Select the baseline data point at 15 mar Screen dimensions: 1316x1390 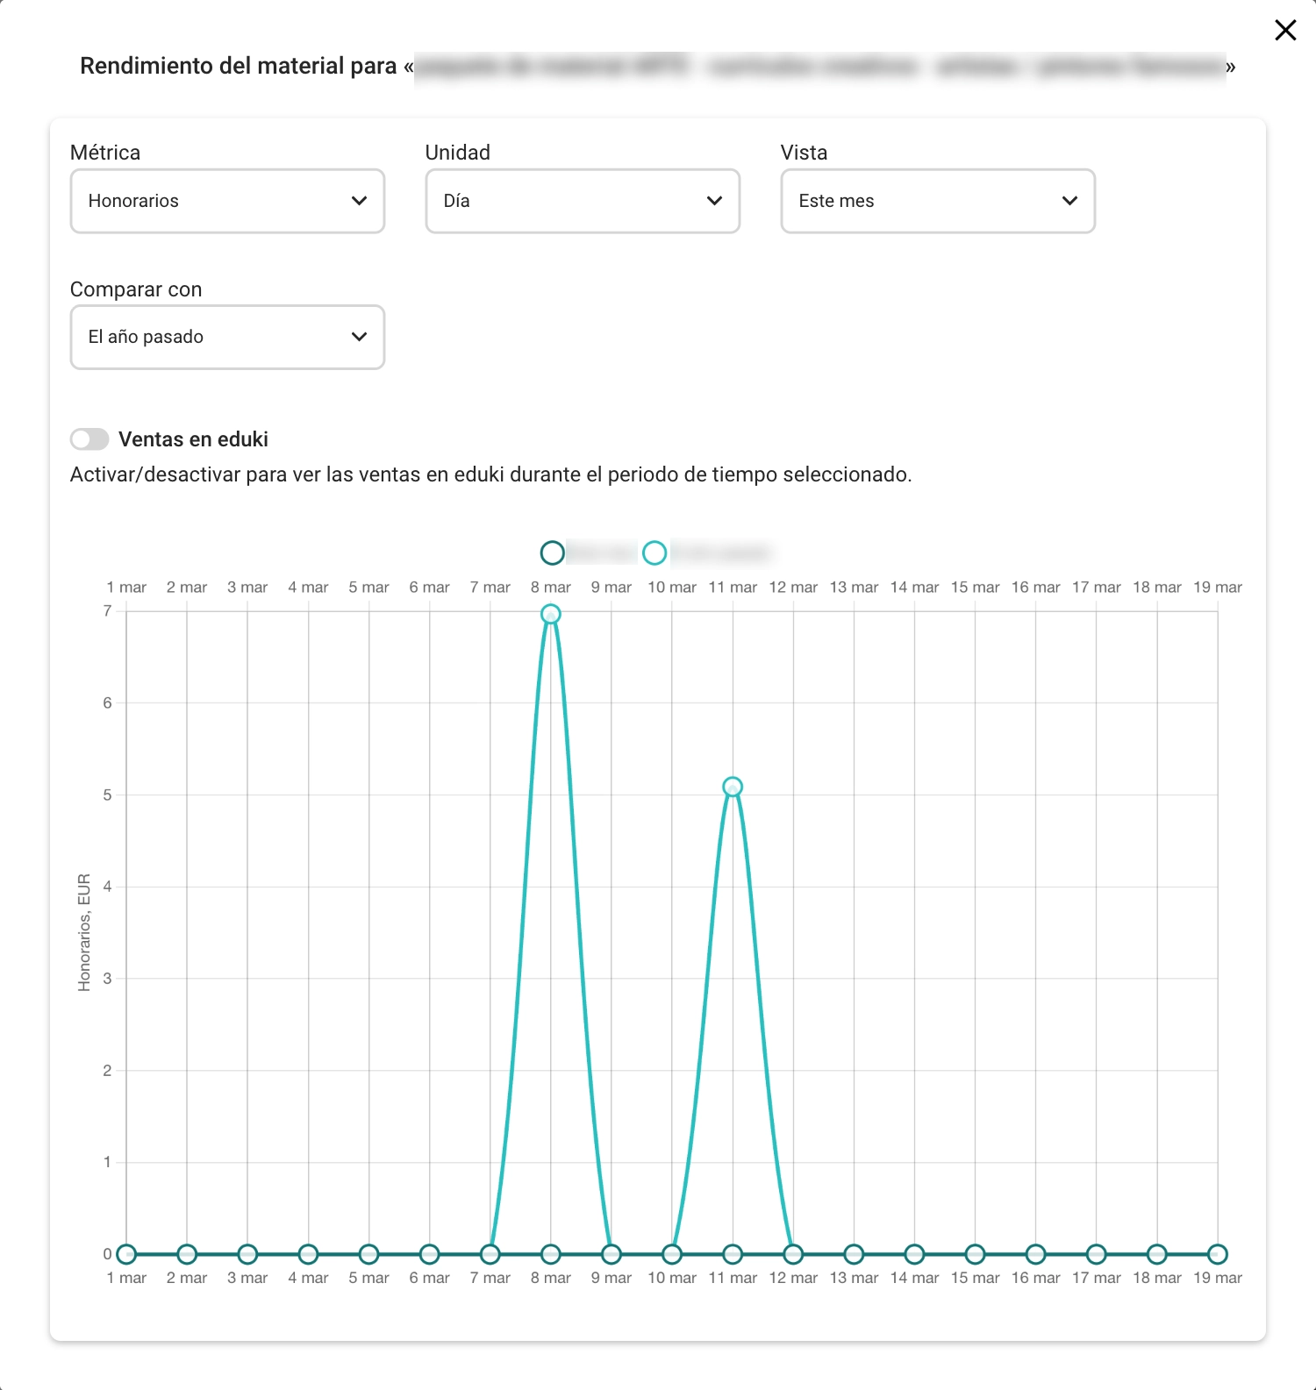click(975, 1254)
